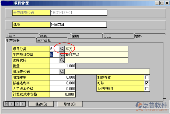
Task: Open lookup for 附加费代码 field
Action: [62, 71]
